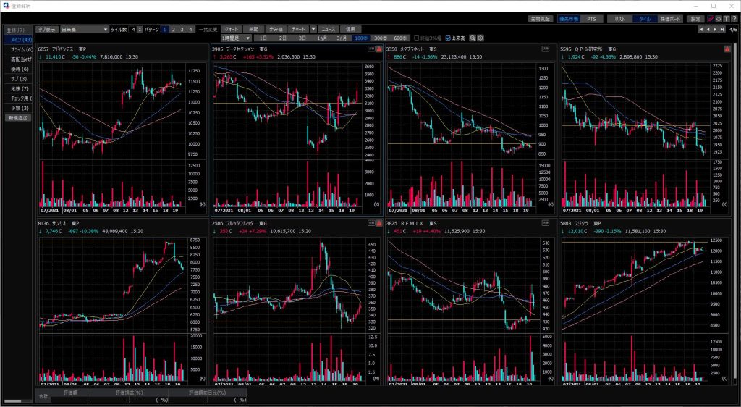Jump to the last page of tiles
This screenshot has width=741, height=407.
pos(722,30)
